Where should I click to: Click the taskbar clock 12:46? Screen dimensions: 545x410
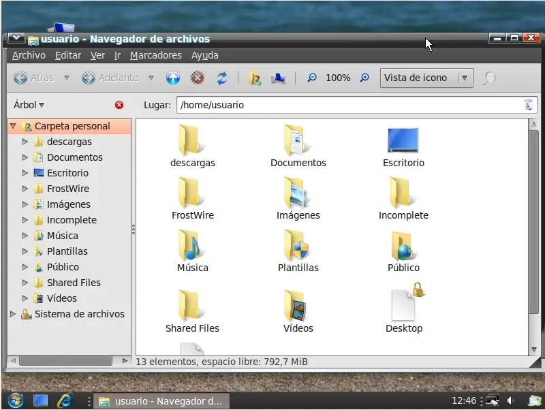pyautogui.click(x=464, y=400)
